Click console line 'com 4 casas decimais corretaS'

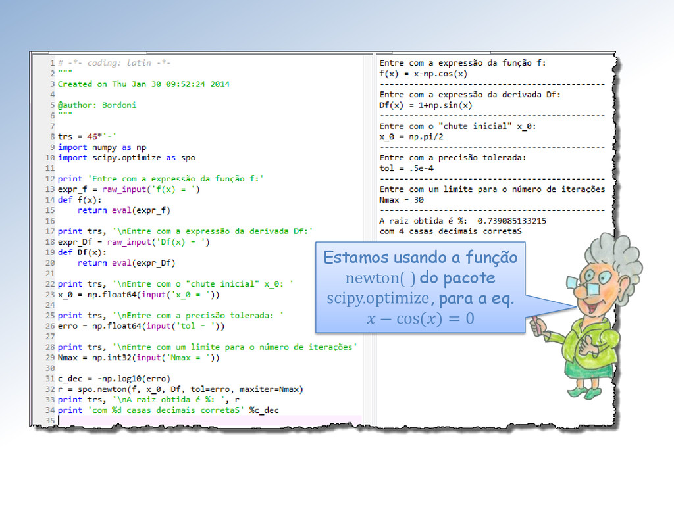pos(450,231)
